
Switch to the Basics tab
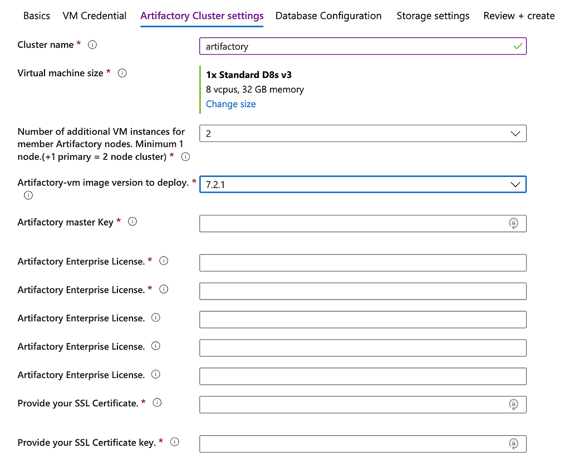37,16
